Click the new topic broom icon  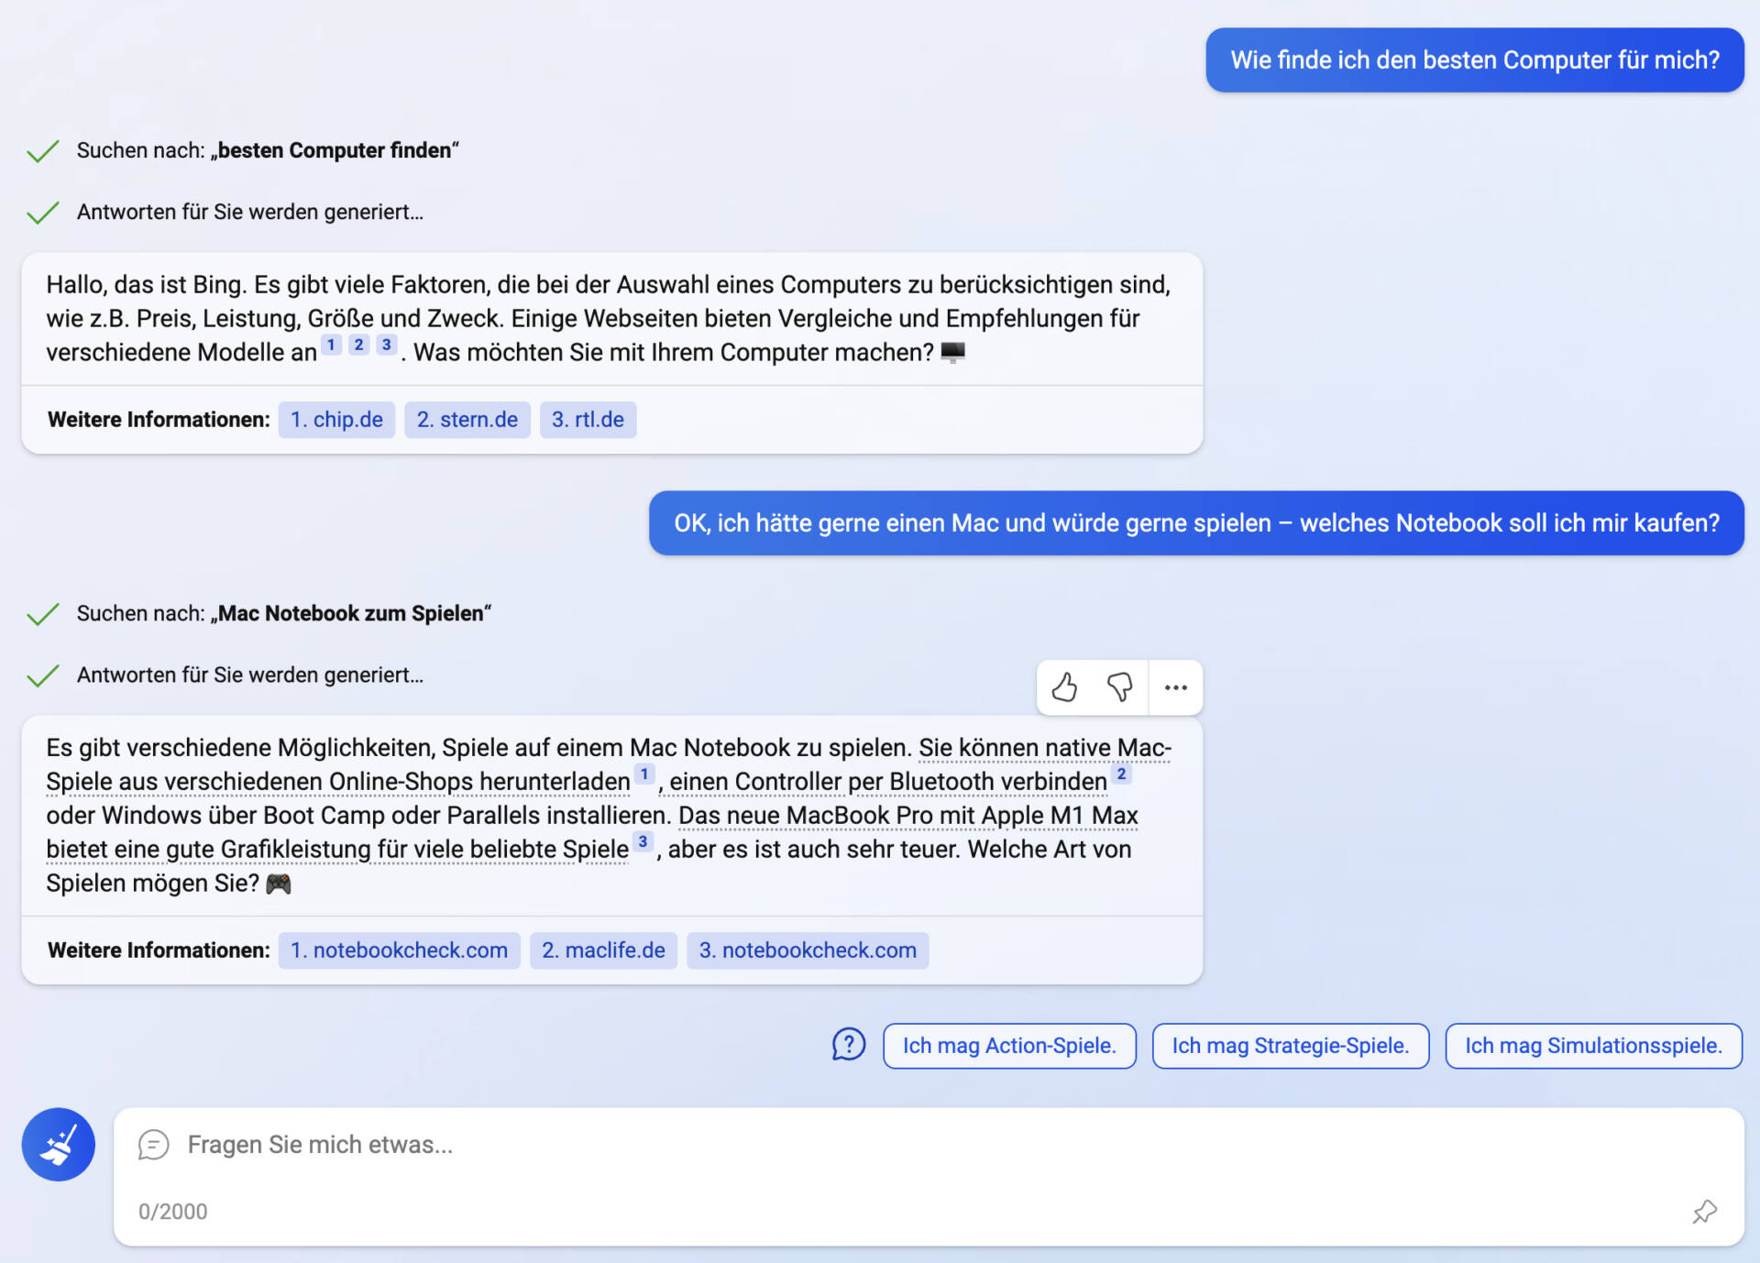coord(59,1145)
